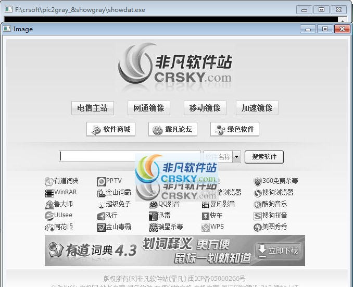The height and width of the screenshot is (287, 353).
Task: Click the 搜索软件 search button
Action: [x=264, y=157]
